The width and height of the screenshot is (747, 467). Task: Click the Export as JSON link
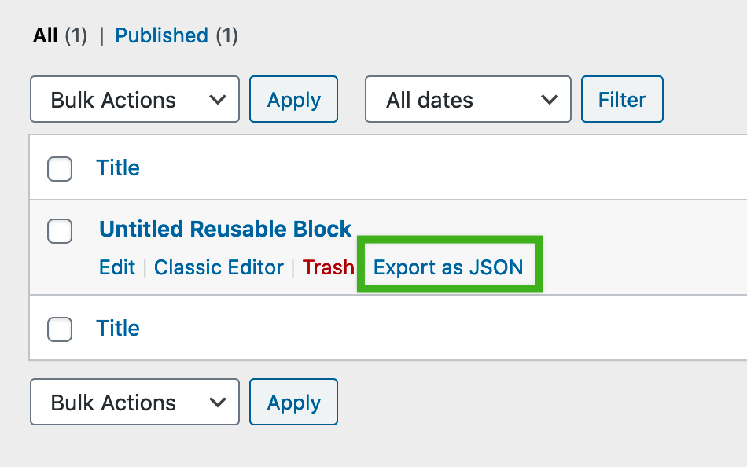tap(448, 267)
